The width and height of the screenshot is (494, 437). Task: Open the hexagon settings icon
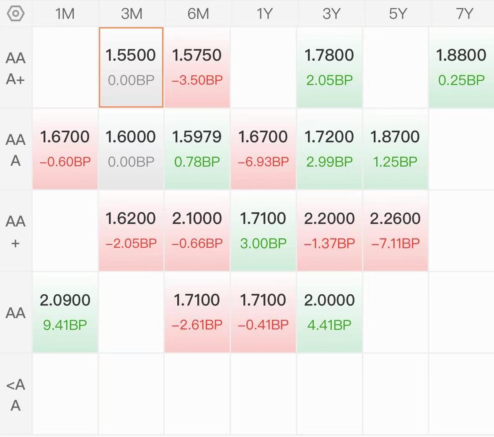[x=16, y=13]
